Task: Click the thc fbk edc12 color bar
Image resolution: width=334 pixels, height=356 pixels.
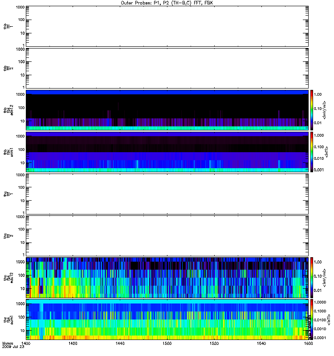Action: pyautogui.click(x=312, y=277)
